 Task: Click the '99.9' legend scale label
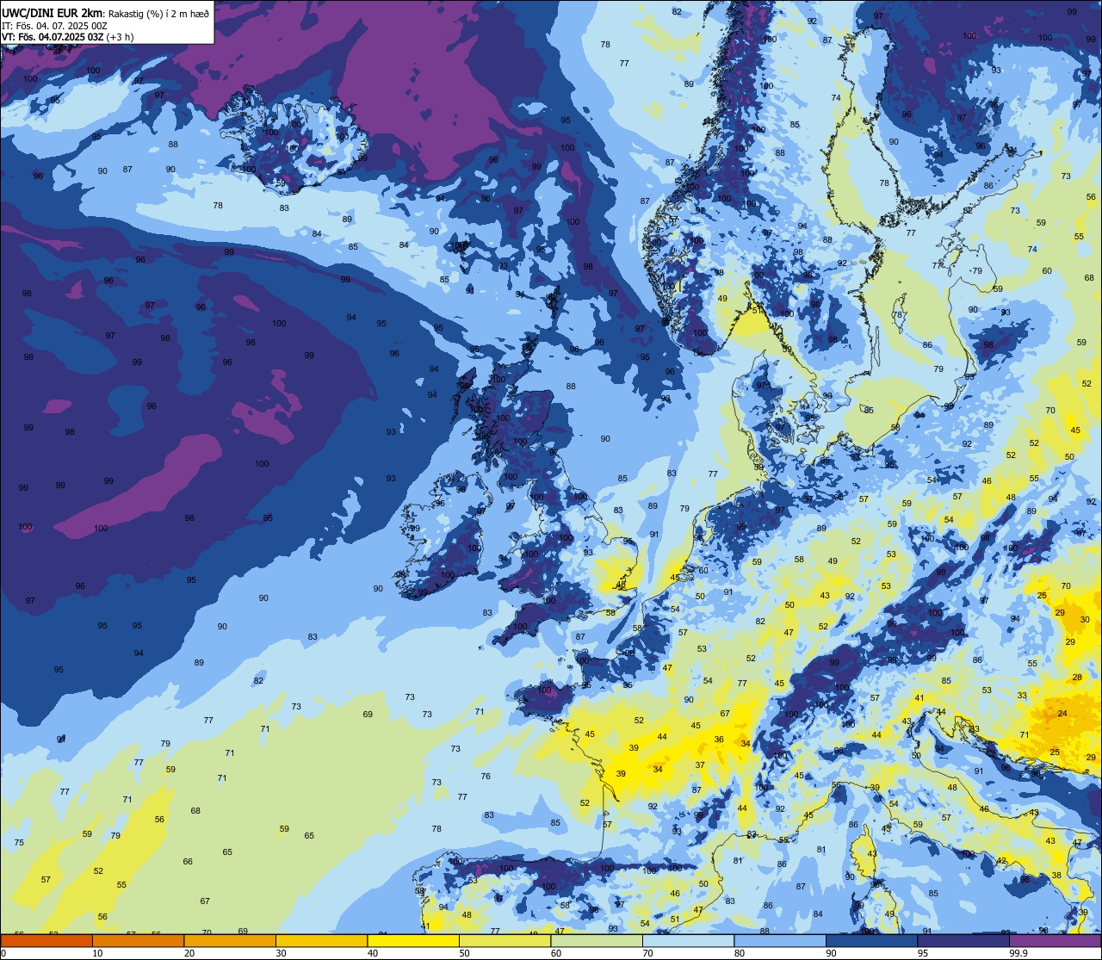(x=1018, y=953)
